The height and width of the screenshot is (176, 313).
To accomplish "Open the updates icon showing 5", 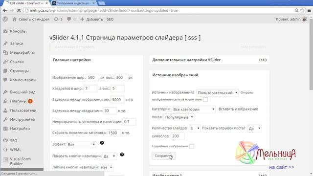I will [x=56, y=19].
